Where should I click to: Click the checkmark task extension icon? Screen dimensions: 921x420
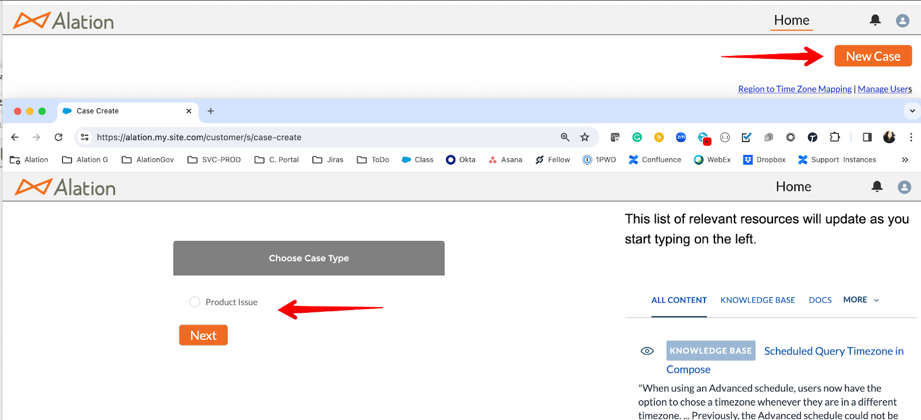coord(747,137)
